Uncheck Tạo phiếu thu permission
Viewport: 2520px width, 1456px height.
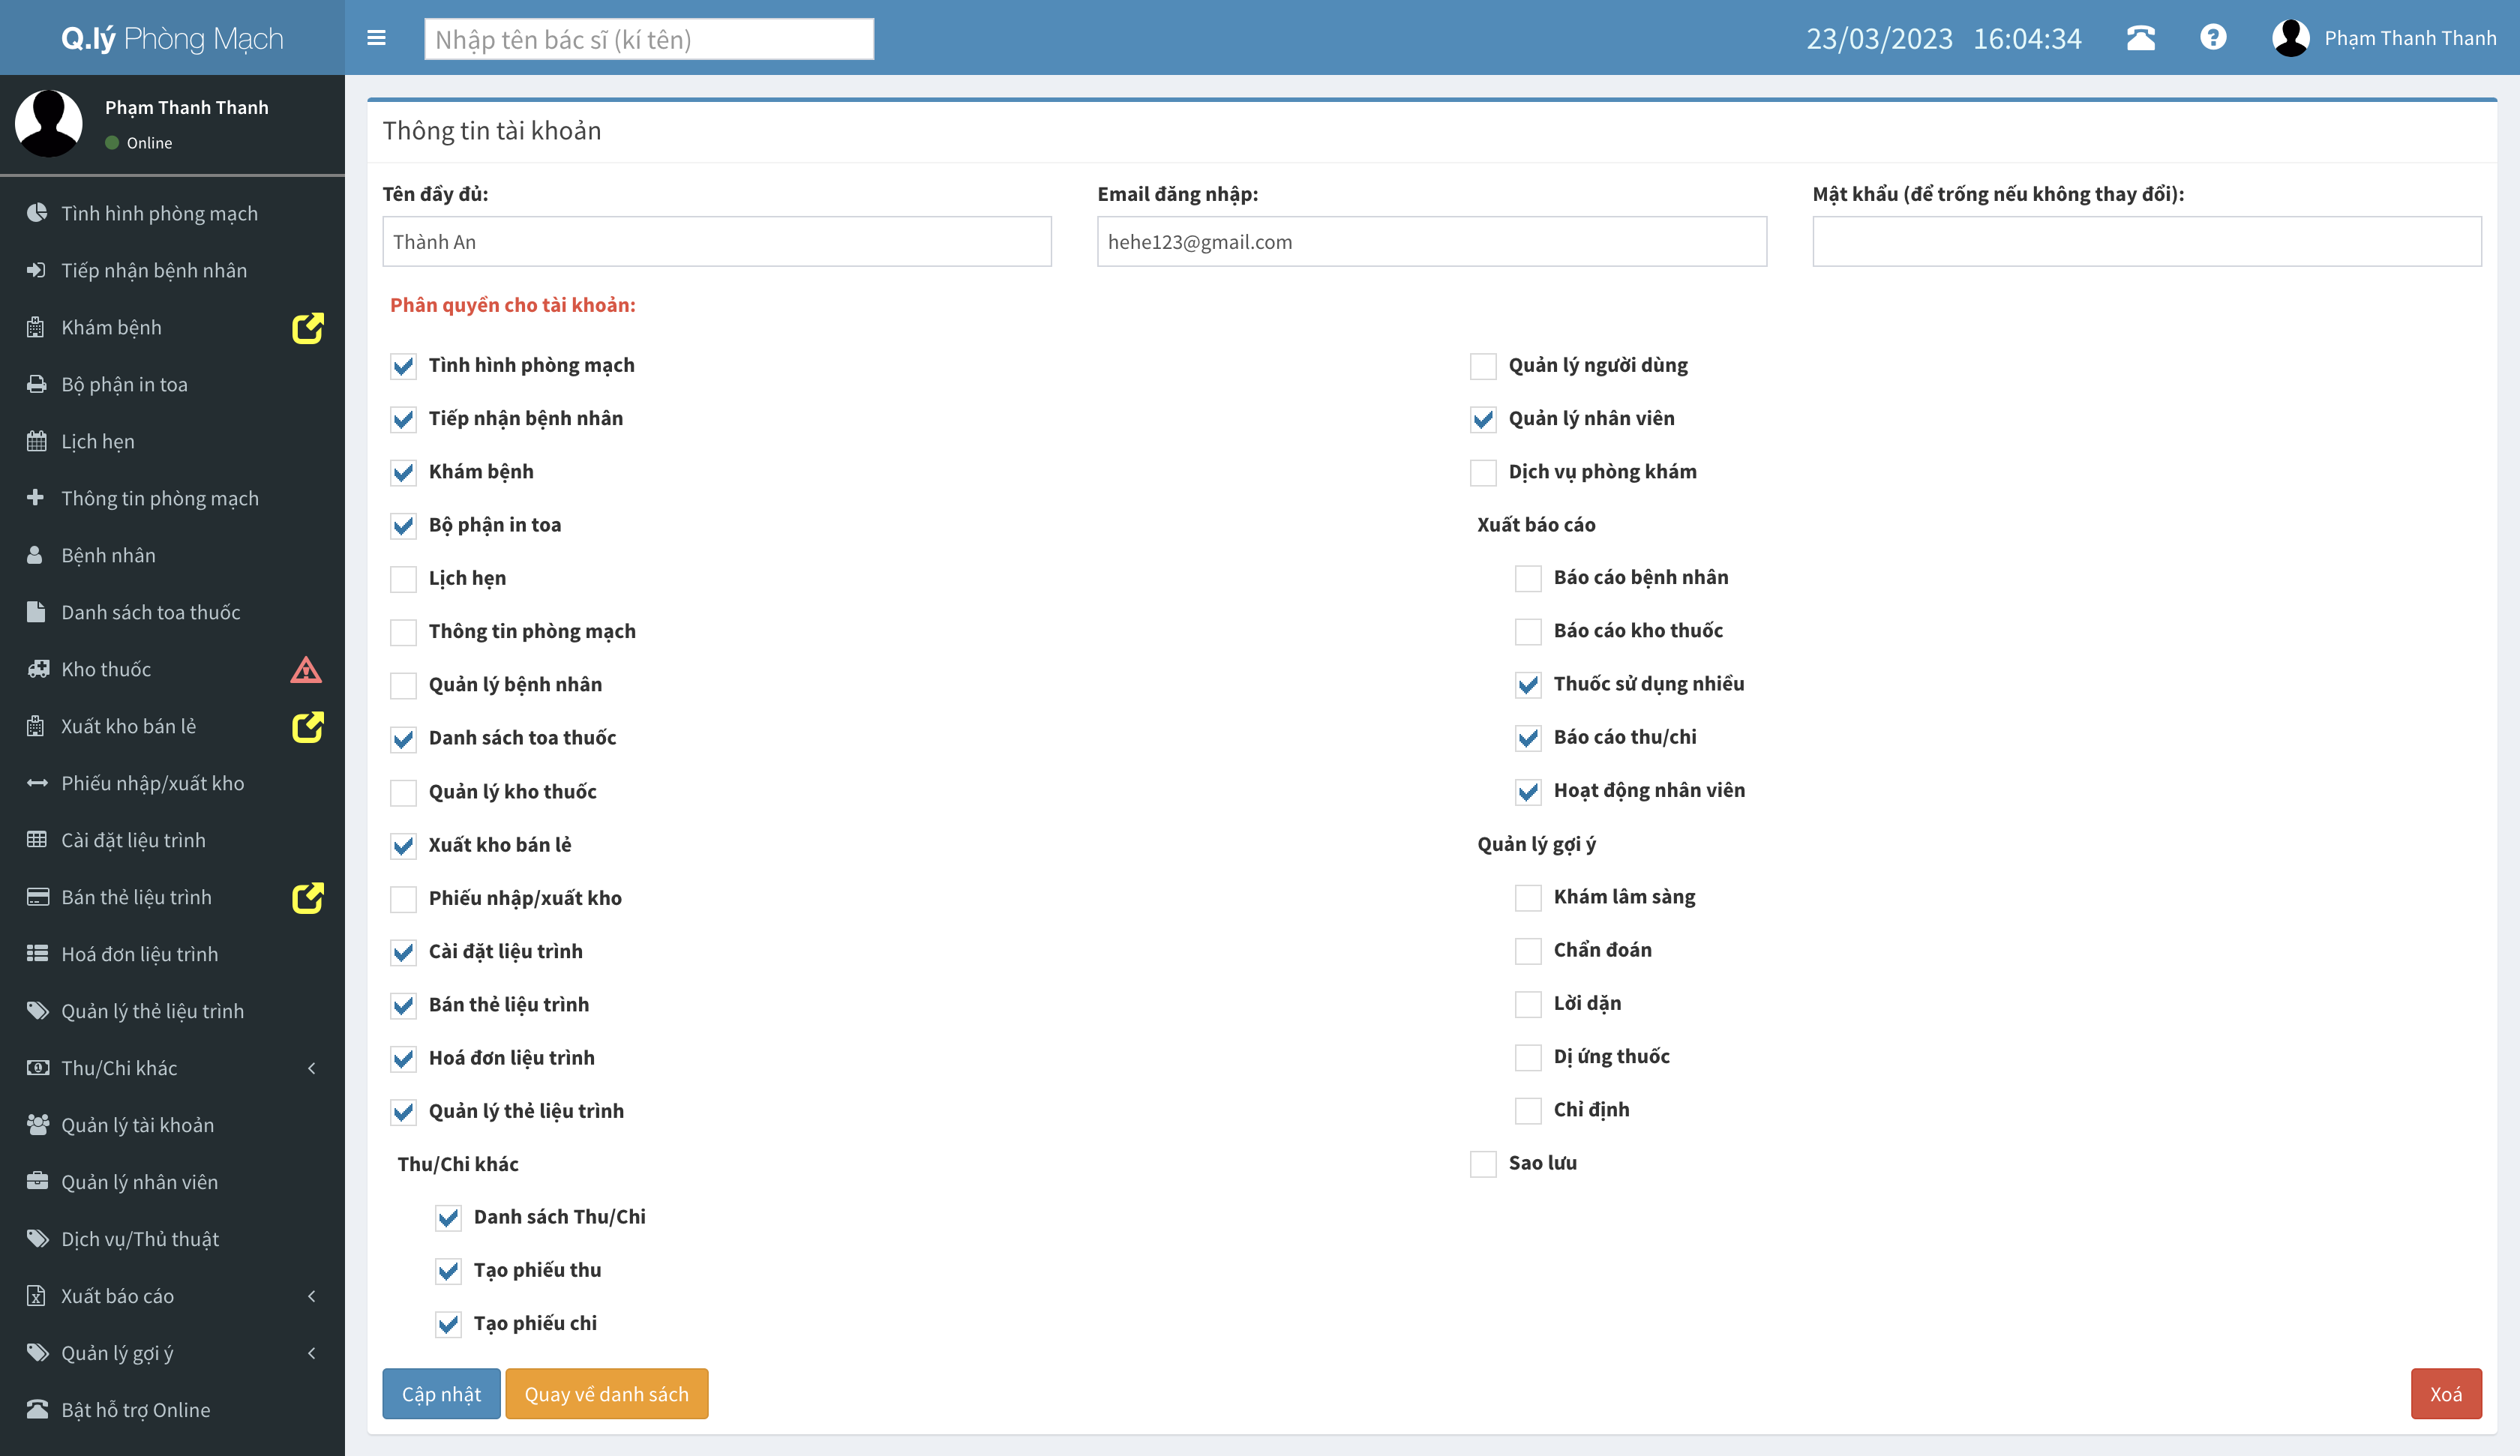(x=448, y=1271)
